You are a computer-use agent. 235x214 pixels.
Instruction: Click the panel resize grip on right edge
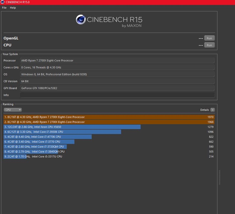pos(219,177)
